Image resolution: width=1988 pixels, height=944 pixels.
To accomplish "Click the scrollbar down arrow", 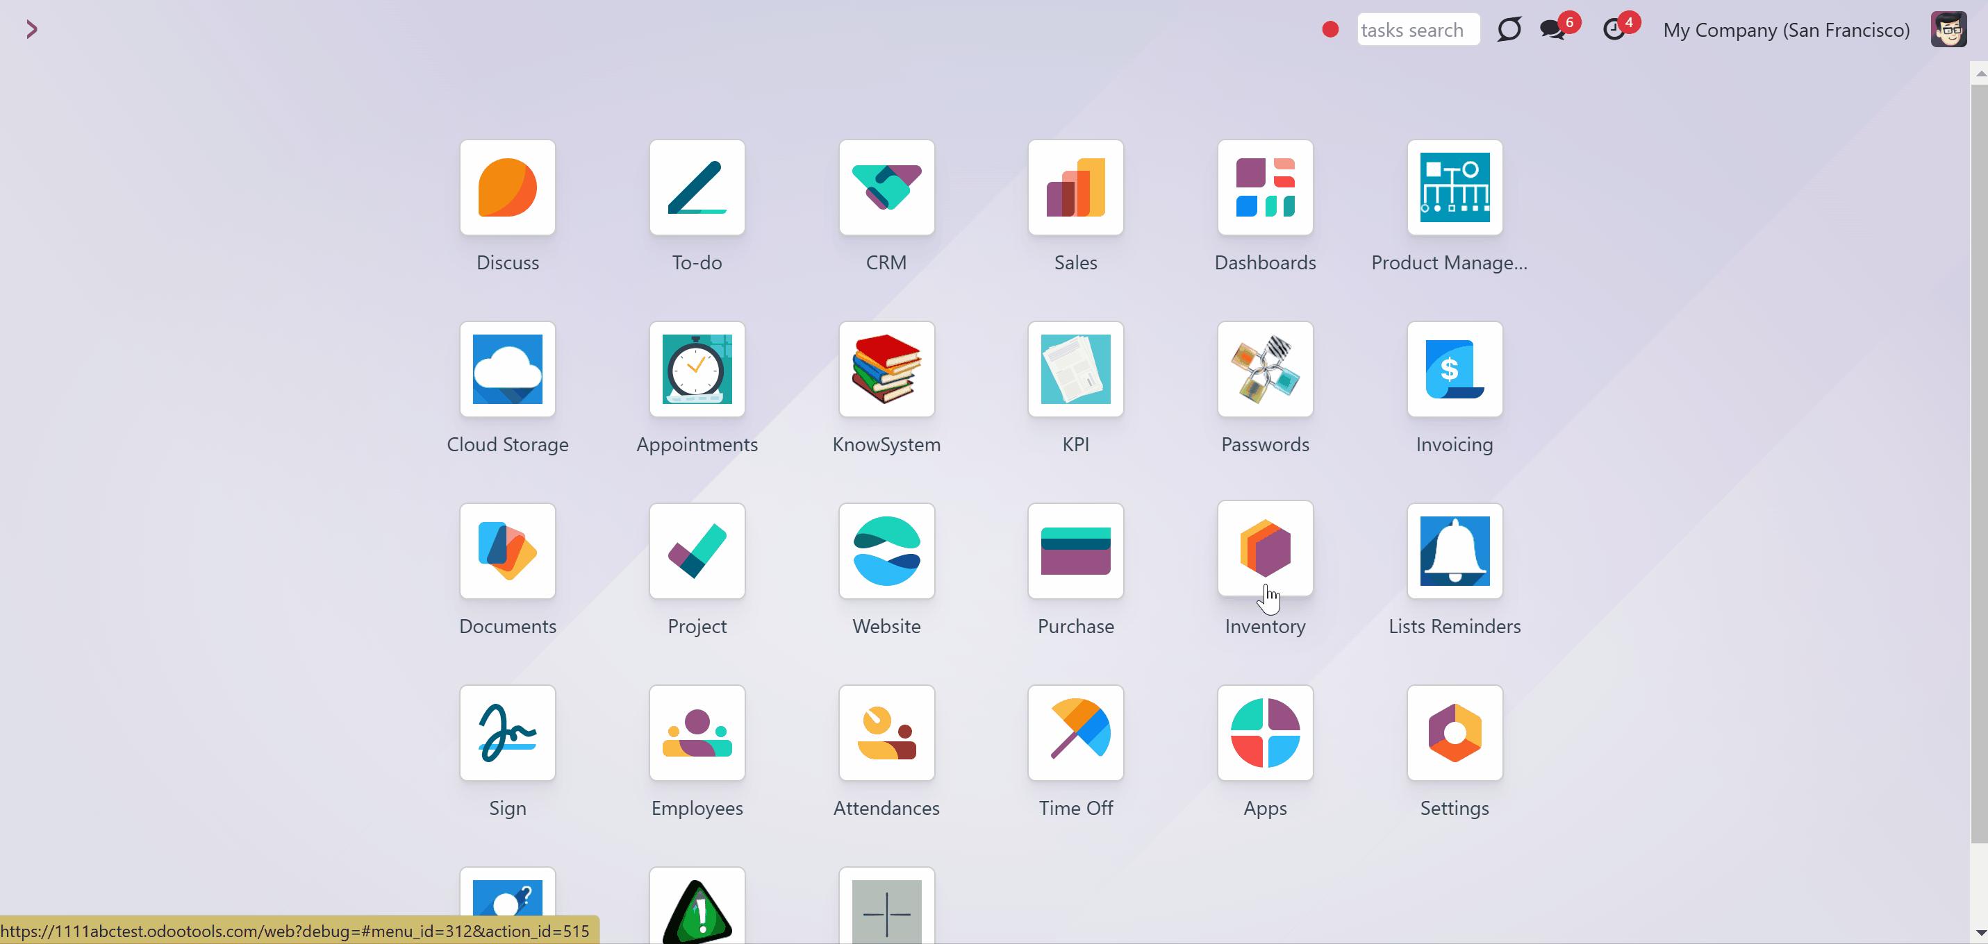I will tap(1980, 932).
